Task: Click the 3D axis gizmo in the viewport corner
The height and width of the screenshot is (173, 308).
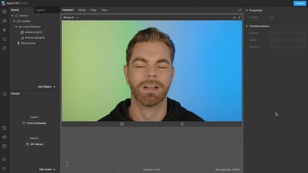Action: 67,164
